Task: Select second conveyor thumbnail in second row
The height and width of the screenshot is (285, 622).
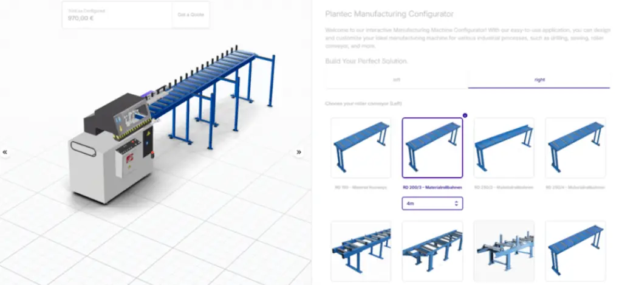Action: [432, 251]
